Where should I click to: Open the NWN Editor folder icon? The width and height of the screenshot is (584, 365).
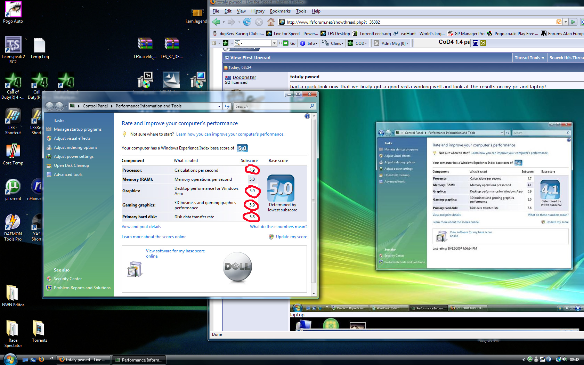pyautogui.click(x=13, y=295)
